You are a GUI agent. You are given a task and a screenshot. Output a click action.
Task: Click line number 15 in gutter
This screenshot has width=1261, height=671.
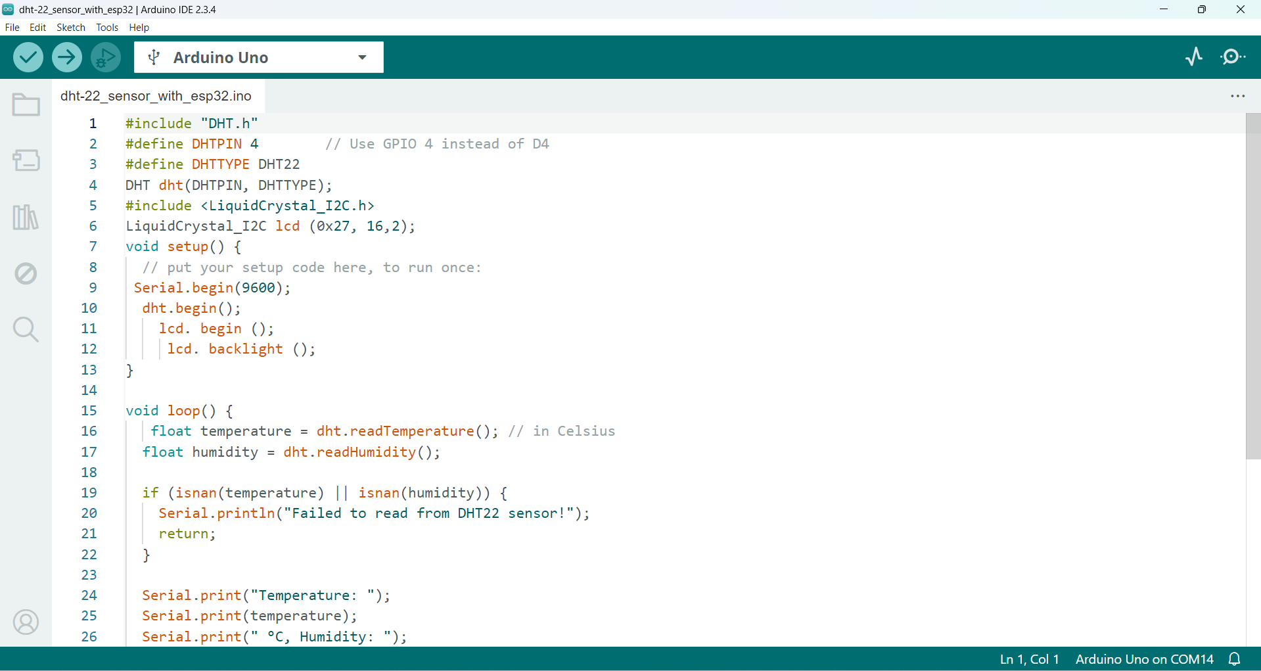point(89,411)
